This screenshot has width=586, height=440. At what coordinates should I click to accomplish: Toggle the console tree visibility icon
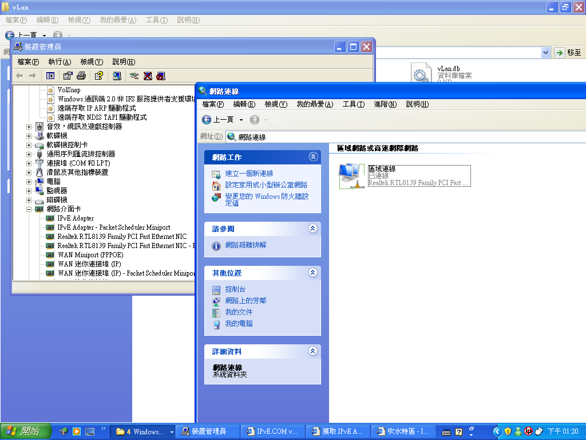(x=50, y=76)
